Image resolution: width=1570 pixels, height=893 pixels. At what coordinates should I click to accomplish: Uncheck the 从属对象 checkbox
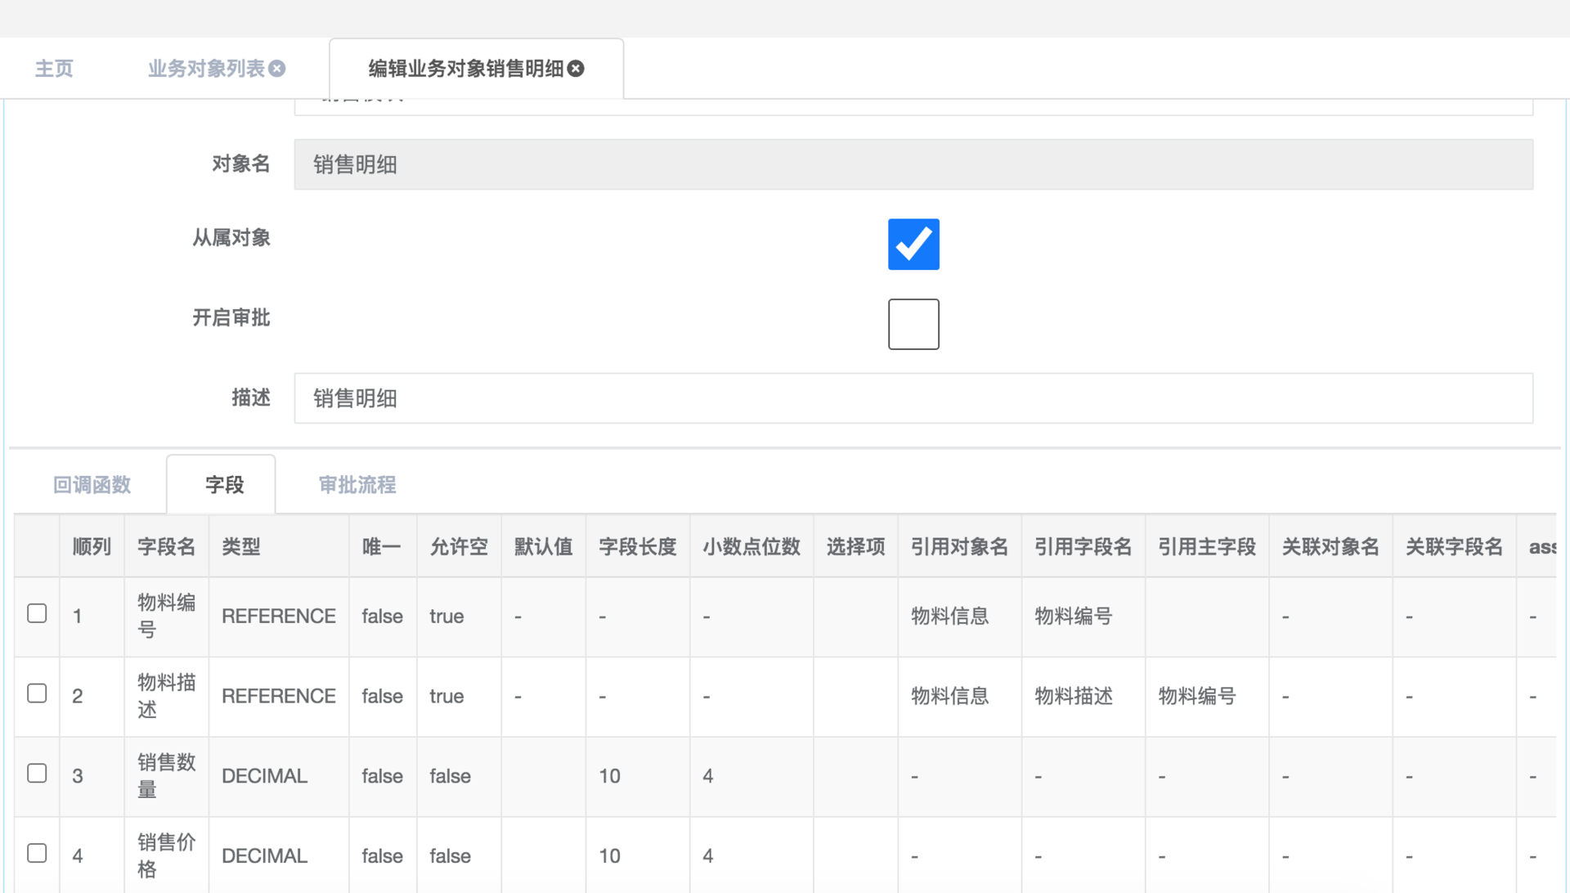(913, 244)
